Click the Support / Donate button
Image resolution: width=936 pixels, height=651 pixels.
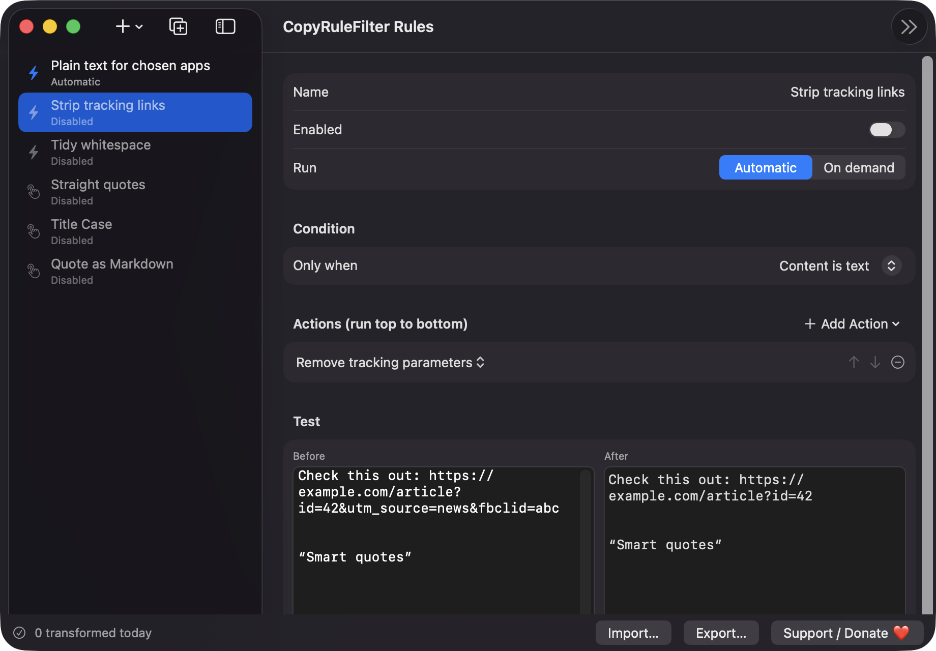tap(847, 633)
